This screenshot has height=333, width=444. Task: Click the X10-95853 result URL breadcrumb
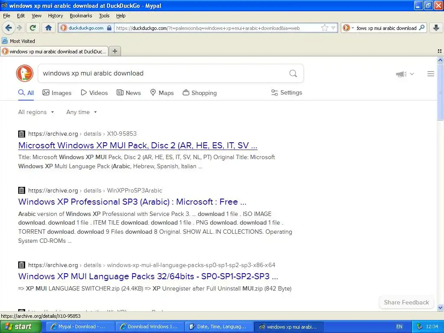click(82, 134)
